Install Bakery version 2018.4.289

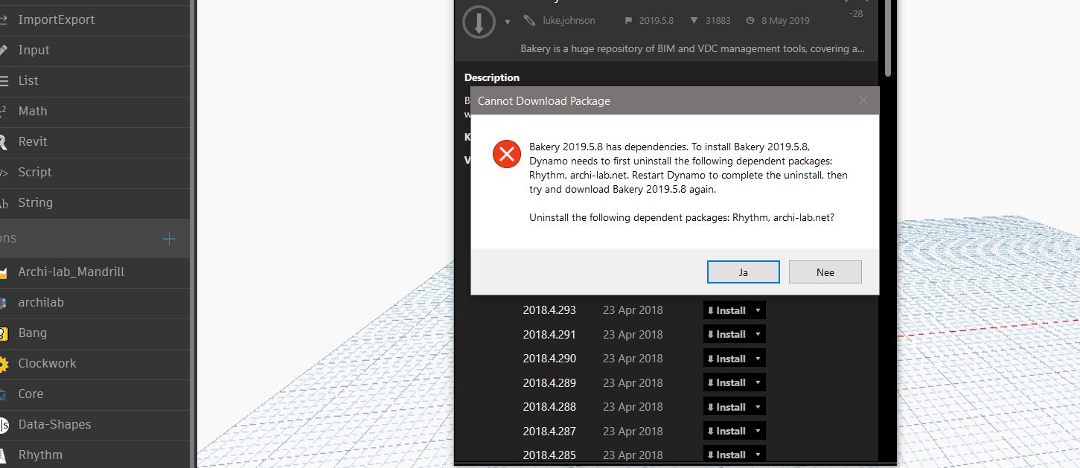[726, 382]
